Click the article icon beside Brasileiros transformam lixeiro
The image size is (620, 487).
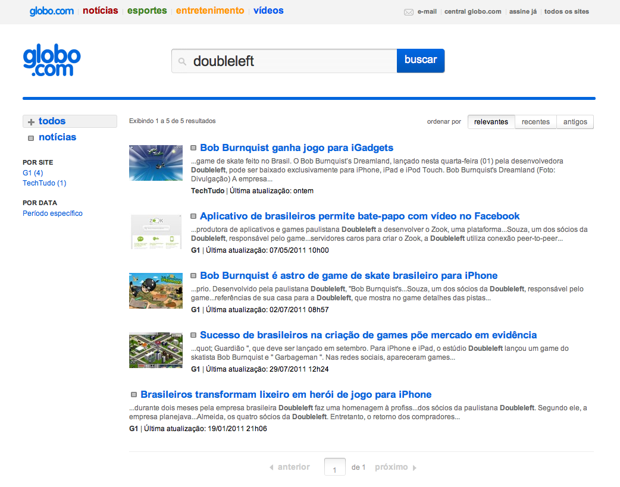[134, 394]
